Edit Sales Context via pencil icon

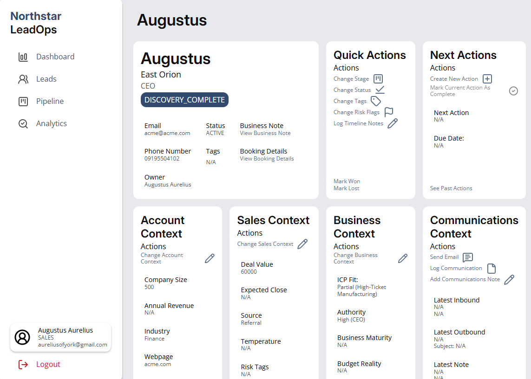point(302,244)
